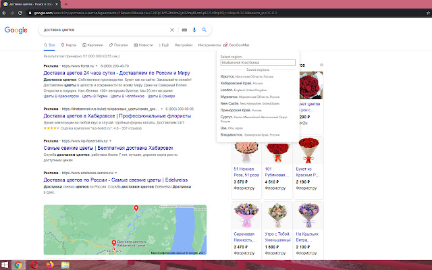This screenshot has width=432, height=270.
Task: Switch to the Все results tab
Action: pos(49,45)
